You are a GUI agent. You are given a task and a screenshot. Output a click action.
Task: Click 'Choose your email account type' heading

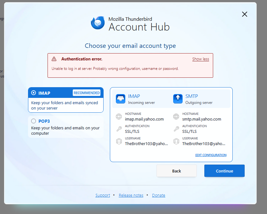130,46
